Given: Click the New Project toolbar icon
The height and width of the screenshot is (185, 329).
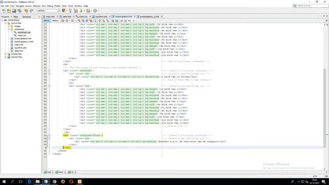Looking at the screenshot, I should coord(9,11).
